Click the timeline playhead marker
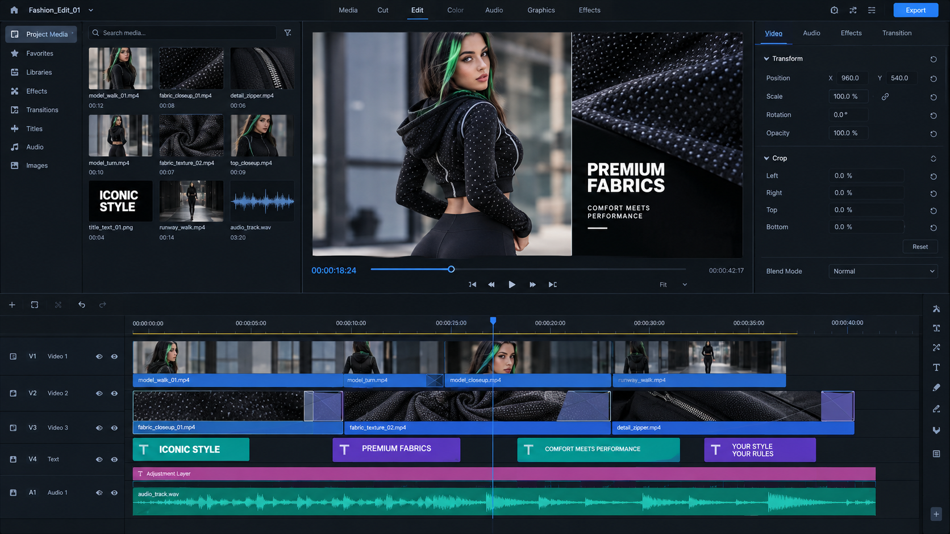This screenshot has height=534, width=950. pos(493,321)
